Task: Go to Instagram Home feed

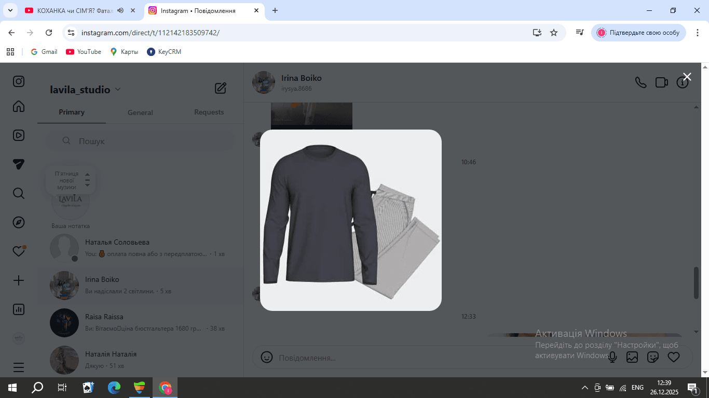Action: (19, 106)
